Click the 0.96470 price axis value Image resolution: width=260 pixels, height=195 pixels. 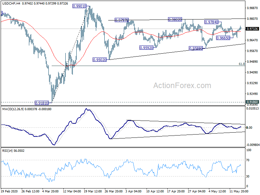click(x=252, y=40)
